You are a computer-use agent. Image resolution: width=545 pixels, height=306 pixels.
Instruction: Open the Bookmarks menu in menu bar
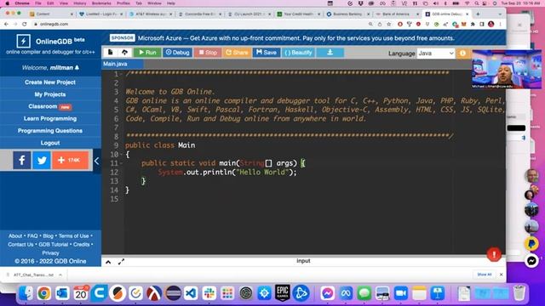[101, 3]
